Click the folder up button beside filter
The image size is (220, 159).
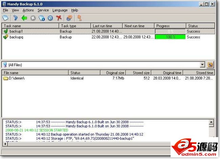point(210,65)
